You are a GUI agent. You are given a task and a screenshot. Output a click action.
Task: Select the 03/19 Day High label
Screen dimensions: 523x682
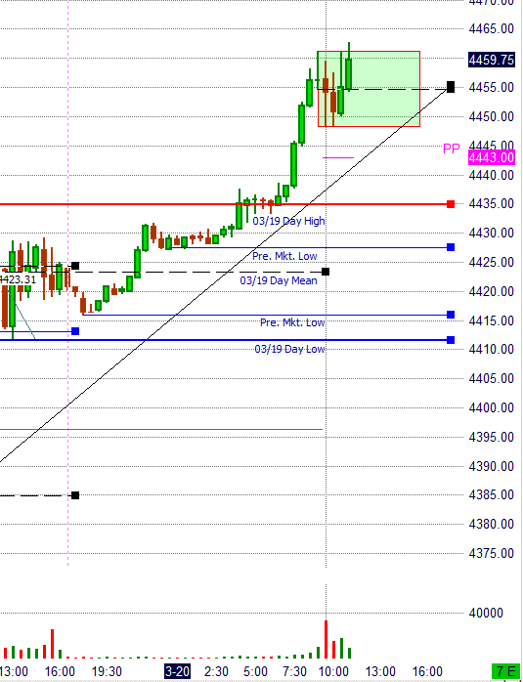pos(289,221)
